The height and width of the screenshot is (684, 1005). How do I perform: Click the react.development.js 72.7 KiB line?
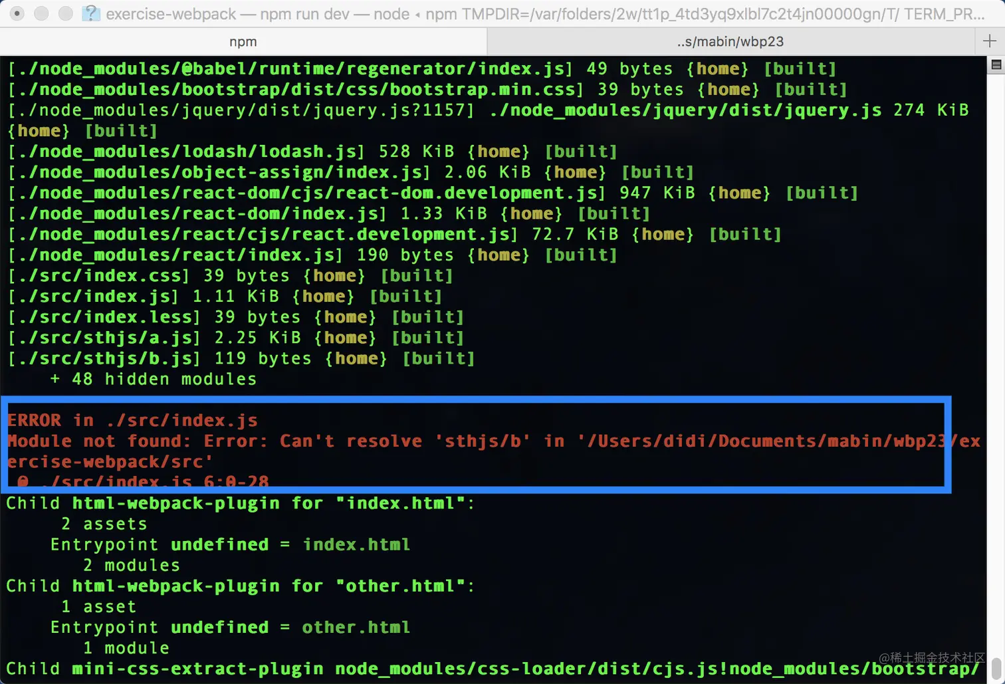click(394, 234)
